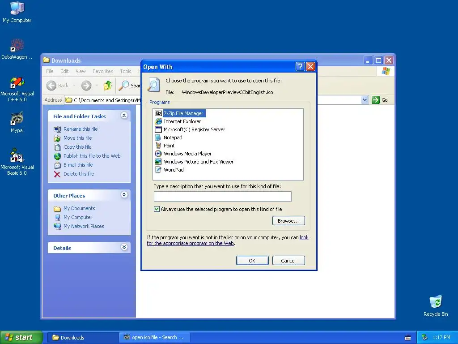Open the File menu in Downloads
This screenshot has width=458, height=344.
pos(50,71)
